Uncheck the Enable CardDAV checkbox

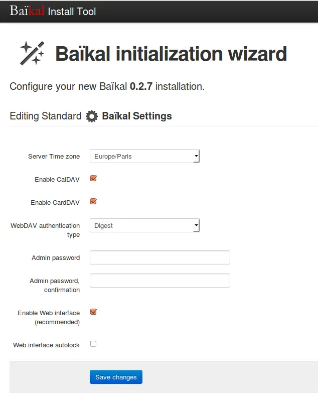93,202
